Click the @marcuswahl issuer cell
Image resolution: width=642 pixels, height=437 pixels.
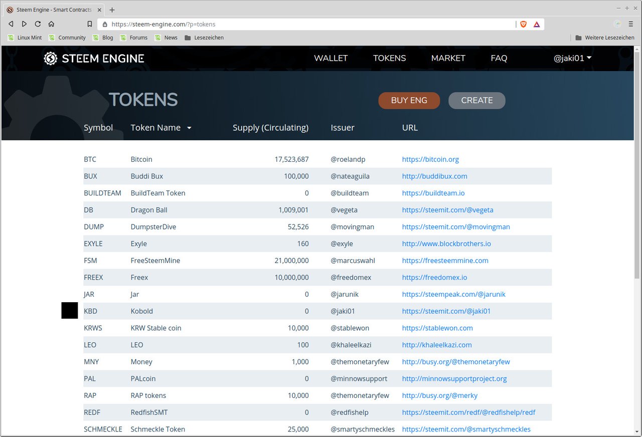pos(353,261)
